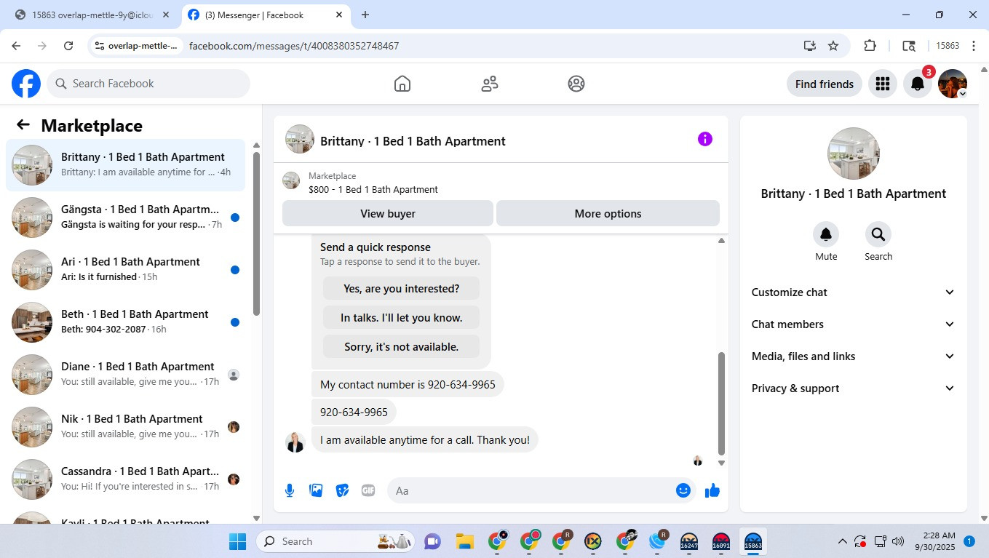Click the chat messages scrollbar thumb
The width and height of the screenshot is (989, 558).
722,403
